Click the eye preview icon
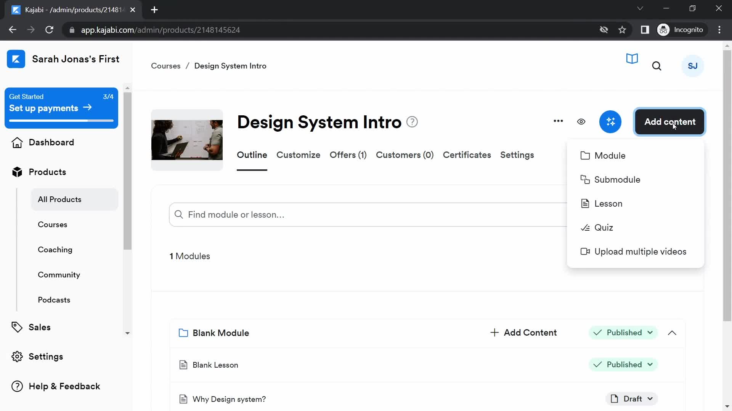Viewport: 732px width, 411px height. pos(581,121)
